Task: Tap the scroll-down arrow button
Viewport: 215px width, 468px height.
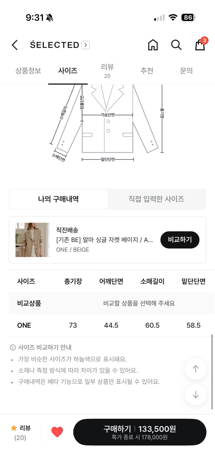Action: (x=195, y=395)
